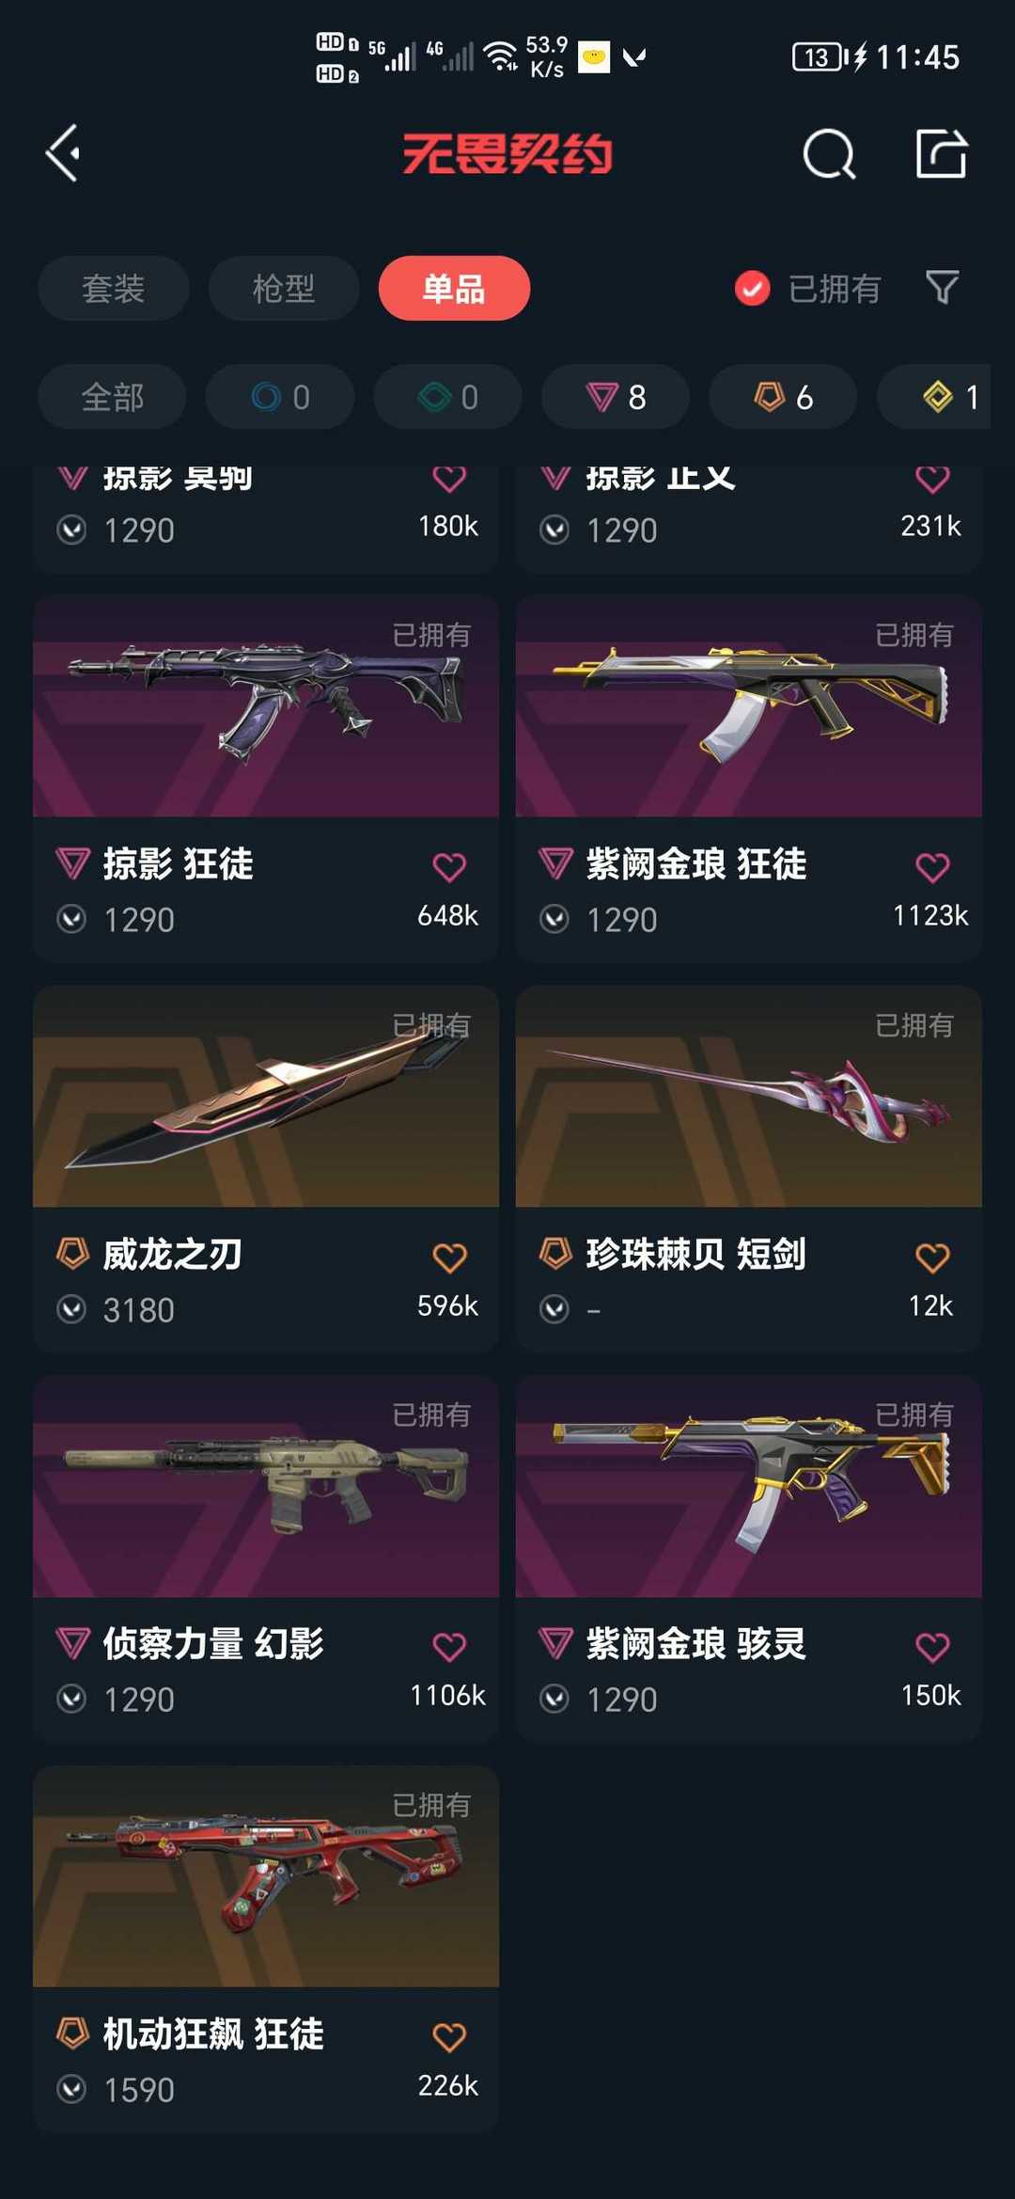Filter by pink triangle tier with 8
This screenshot has height=2199, width=1015.
[616, 397]
